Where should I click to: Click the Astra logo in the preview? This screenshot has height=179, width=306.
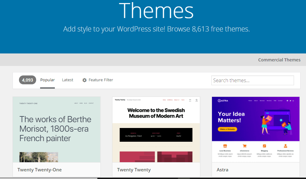(223, 100)
